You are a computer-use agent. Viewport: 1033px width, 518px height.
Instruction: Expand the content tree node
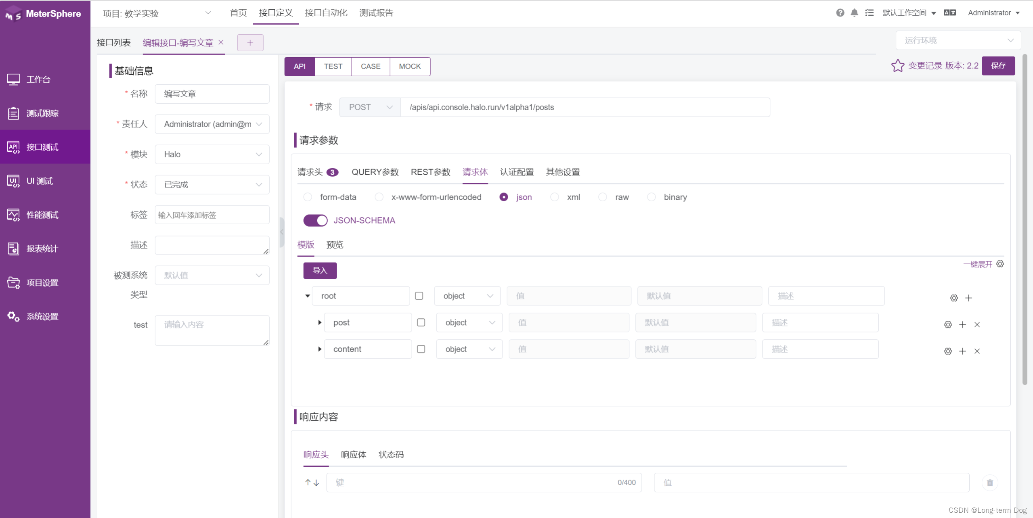319,349
